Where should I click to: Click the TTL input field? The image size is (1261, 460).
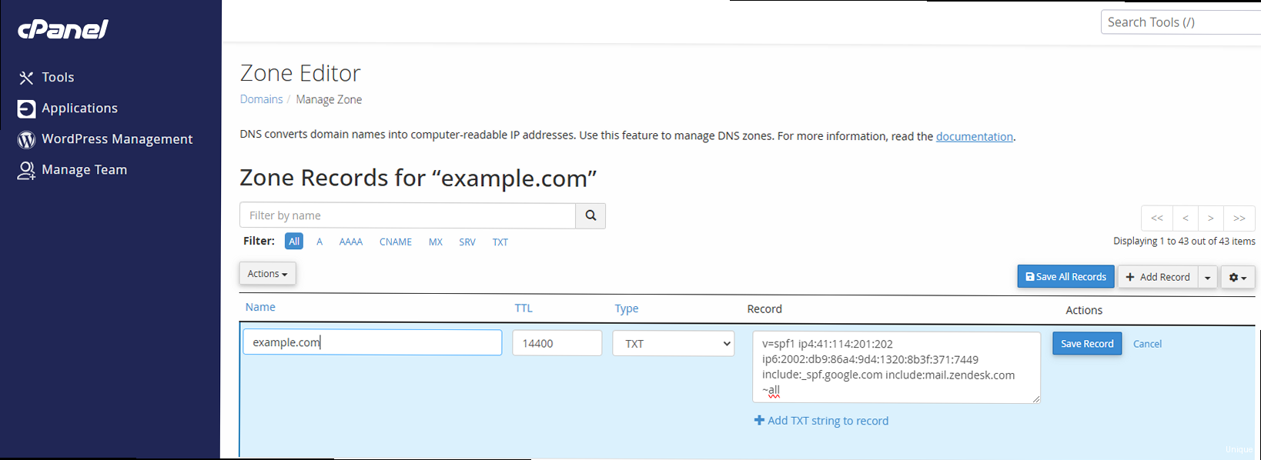pyautogui.click(x=557, y=344)
